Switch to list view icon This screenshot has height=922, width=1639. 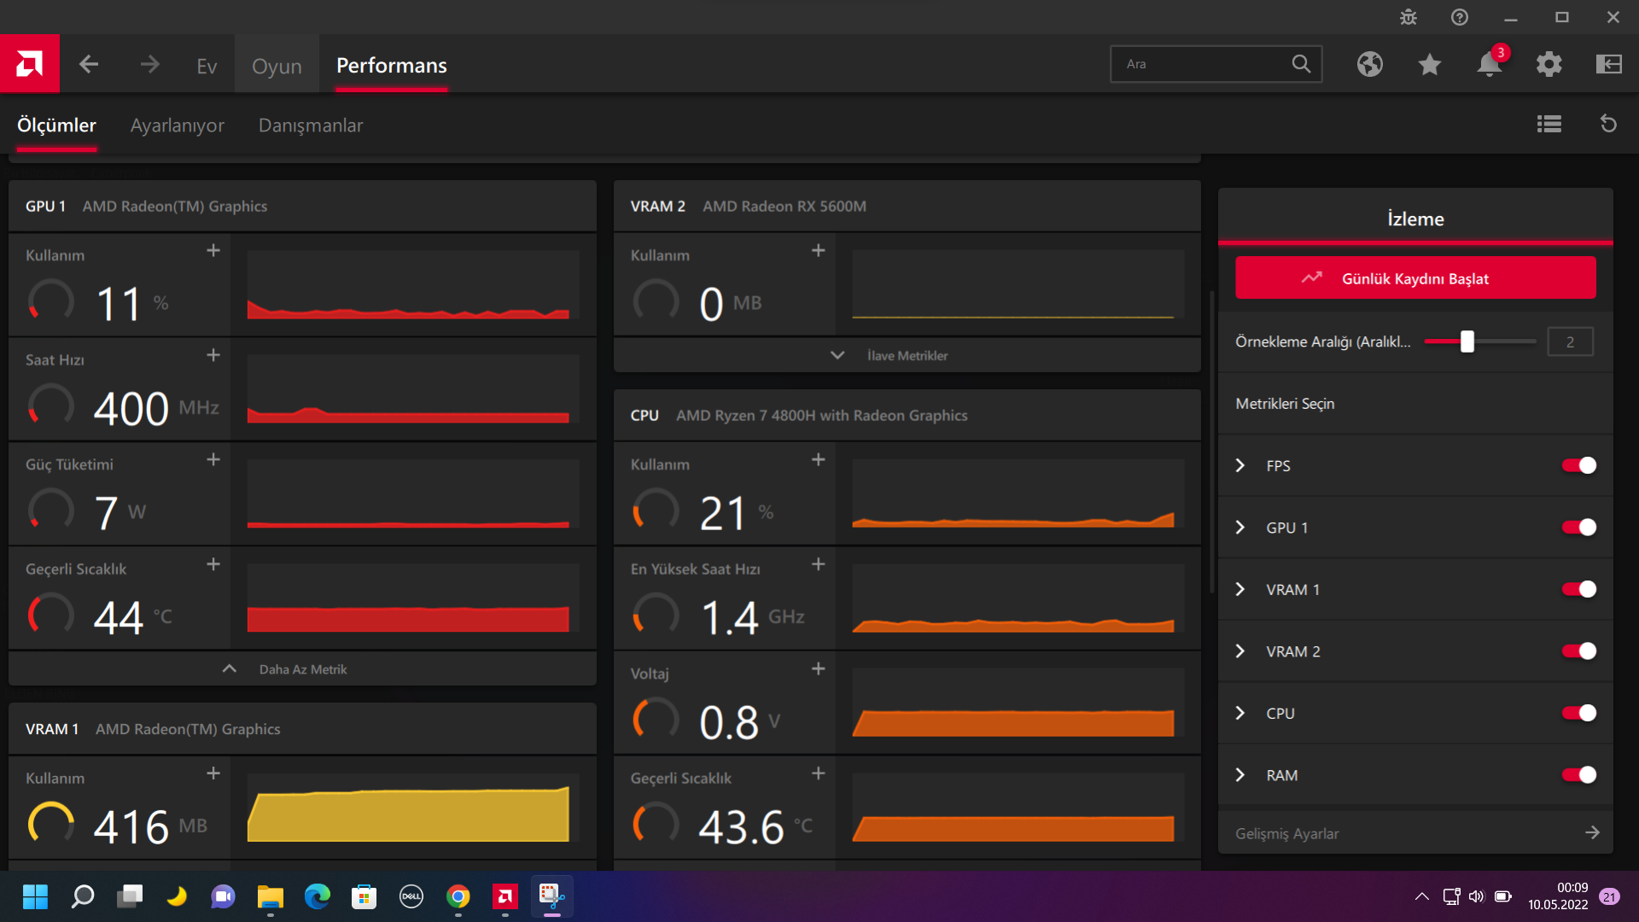[1549, 125]
